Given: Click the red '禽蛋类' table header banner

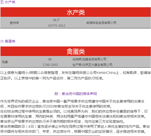Looking at the screenshot, I should point(75,52).
